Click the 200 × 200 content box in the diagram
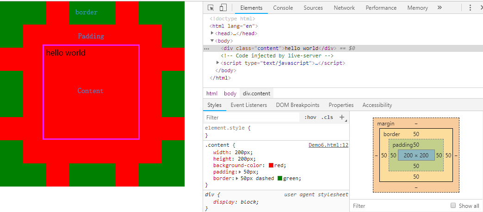483x212 pixels. coord(416,156)
